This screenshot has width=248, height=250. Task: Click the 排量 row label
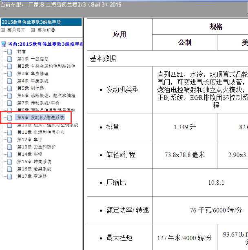coord(113,127)
